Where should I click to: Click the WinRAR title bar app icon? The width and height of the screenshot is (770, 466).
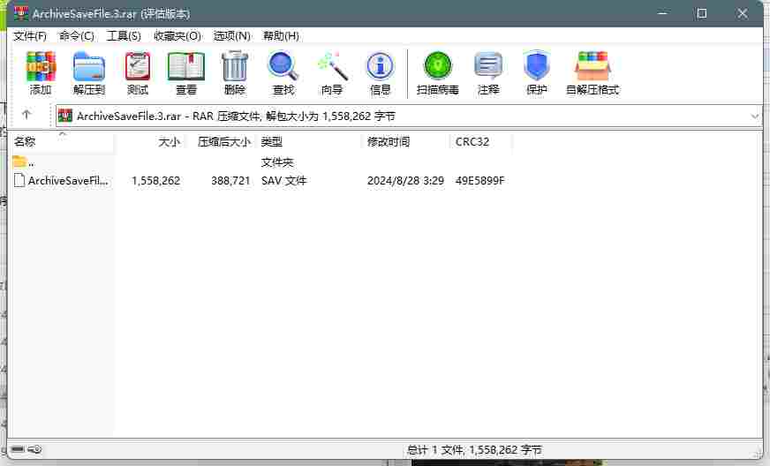(x=21, y=12)
